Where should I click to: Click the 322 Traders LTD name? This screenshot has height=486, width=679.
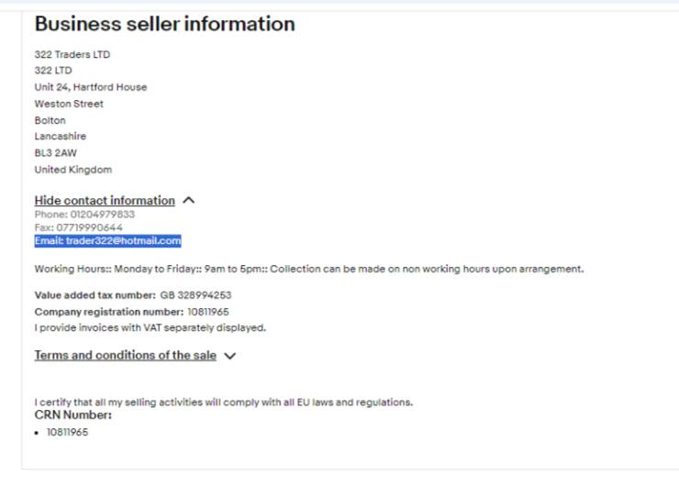(72, 54)
